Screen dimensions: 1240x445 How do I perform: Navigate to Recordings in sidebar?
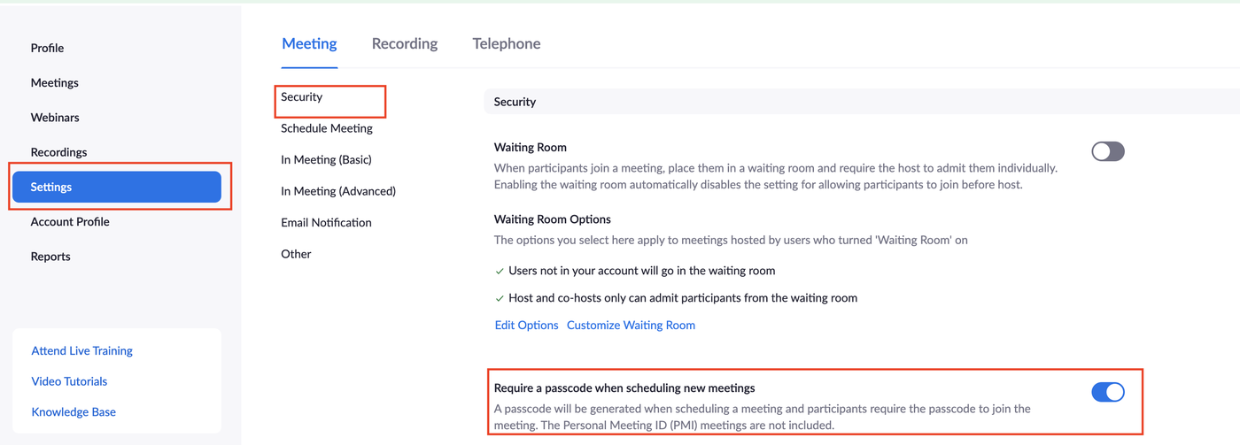pyautogui.click(x=58, y=152)
